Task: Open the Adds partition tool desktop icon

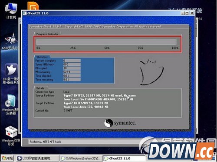Action: click(11, 41)
